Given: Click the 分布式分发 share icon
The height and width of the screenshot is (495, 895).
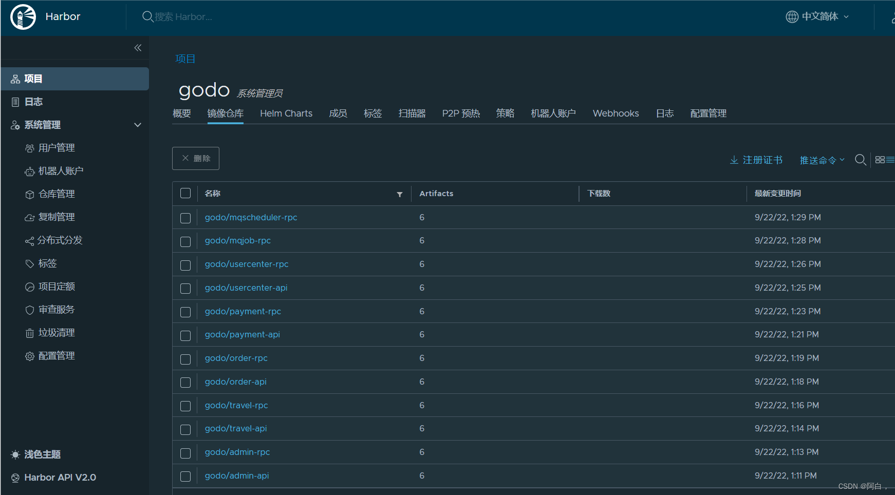Looking at the screenshot, I should (30, 241).
